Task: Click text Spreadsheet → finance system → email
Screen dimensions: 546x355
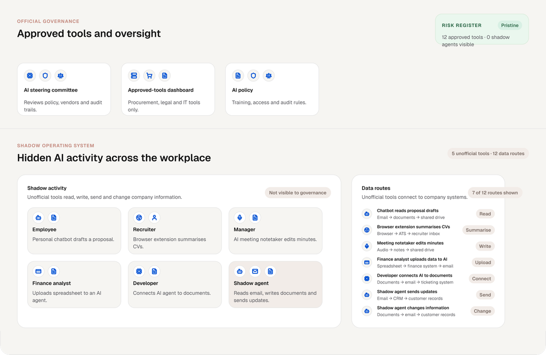Action: (x=415, y=267)
